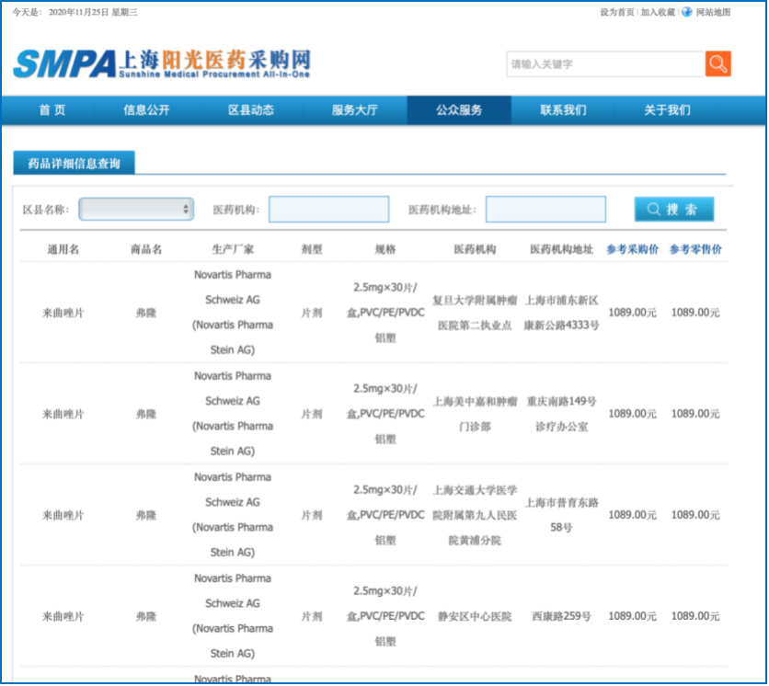Click the date text 2020年11月25日 星期三
The image size is (769, 686).
click(x=93, y=12)
